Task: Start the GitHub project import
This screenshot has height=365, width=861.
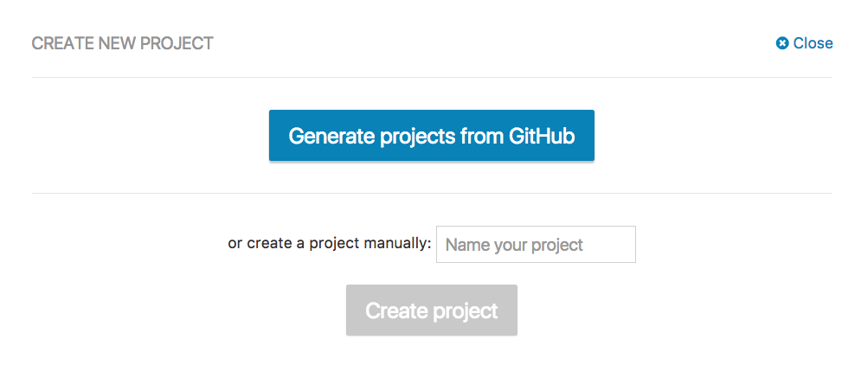Action: (432, 136)
